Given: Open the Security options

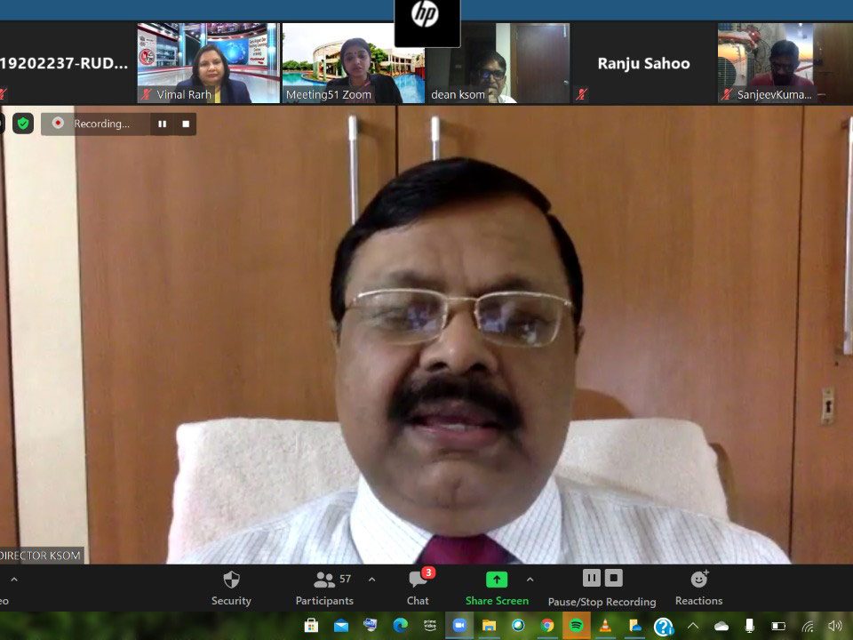Looking at the screenshot, I should pyautogui.click(x=231, y=588).
